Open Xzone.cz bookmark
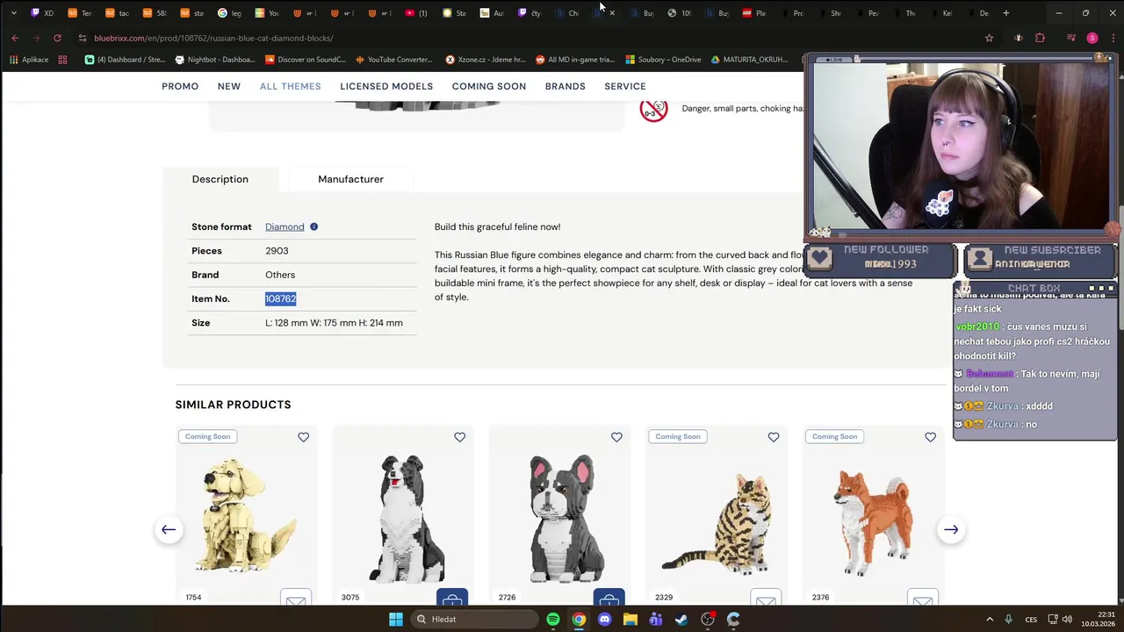 486,60
